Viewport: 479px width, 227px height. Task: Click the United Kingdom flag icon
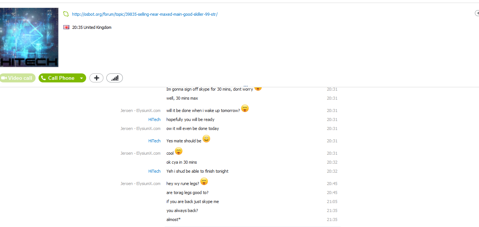(66, 27)
